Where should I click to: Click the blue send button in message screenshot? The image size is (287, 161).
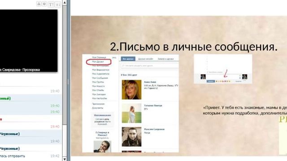211,81
